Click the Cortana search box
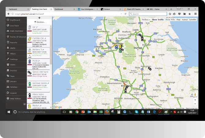The width and height of the screenshot is (205, 138). (x=36, y=112)
